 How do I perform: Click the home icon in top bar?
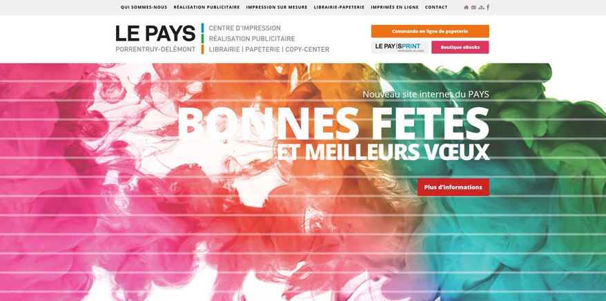[466, 8]
